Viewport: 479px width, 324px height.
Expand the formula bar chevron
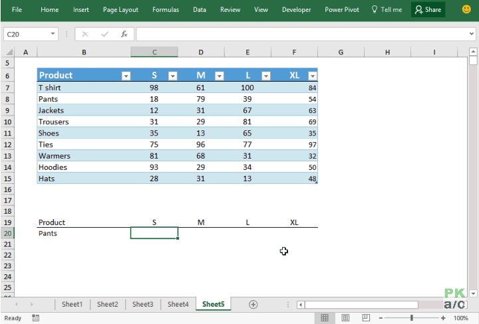coord(472,34)
